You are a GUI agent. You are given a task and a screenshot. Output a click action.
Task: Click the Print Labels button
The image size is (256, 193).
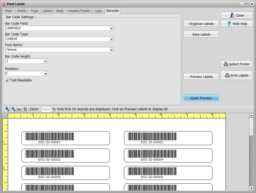click(237, 75)
